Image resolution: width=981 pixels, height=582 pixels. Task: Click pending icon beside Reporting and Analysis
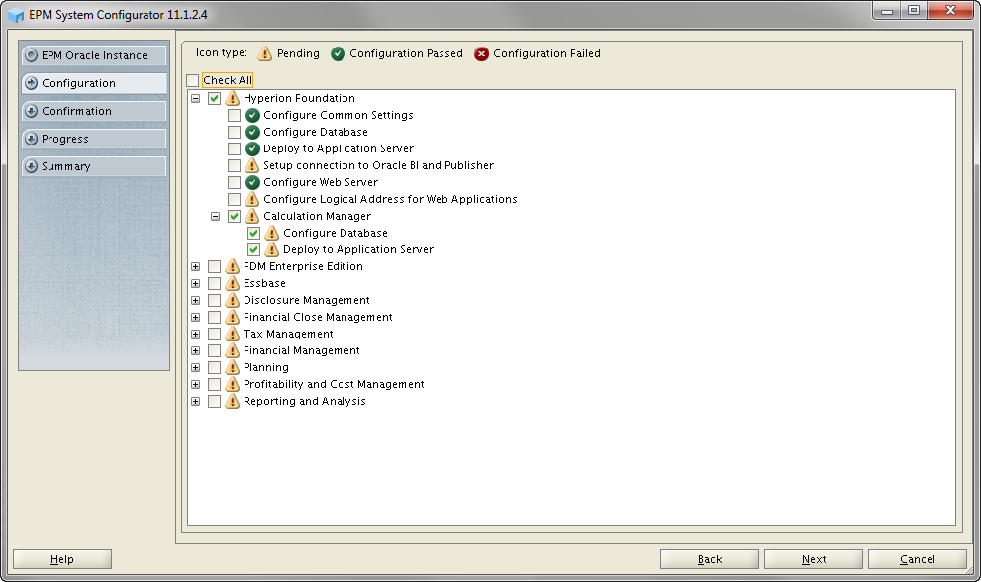pos(232,401)
